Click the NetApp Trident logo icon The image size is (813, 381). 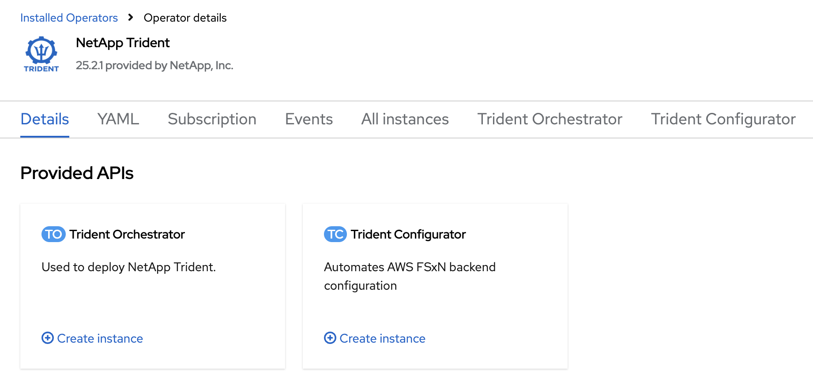tap(41, 54)
